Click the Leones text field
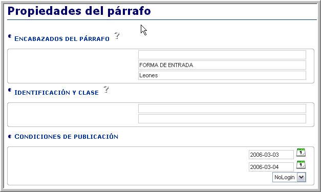This screenshot has height=192, width=321. 222,75
